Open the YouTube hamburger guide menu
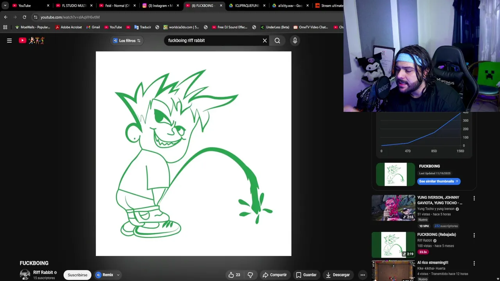The image size is (500, 281). (x=9, y=40)
